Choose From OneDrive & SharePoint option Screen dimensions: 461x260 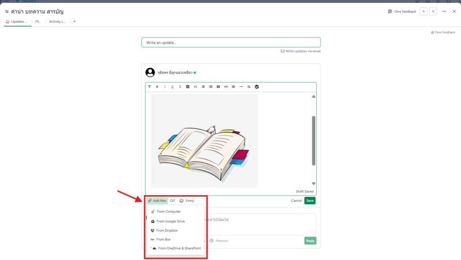click(176, 248)
